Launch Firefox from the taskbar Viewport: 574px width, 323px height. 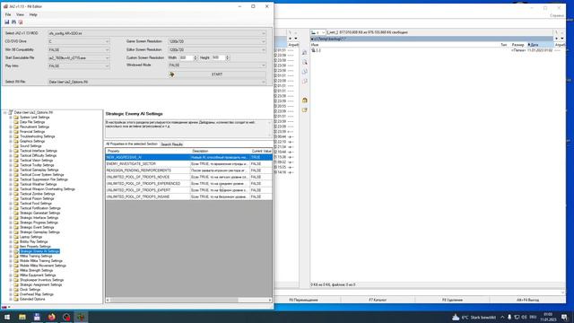tap(52, 317)
